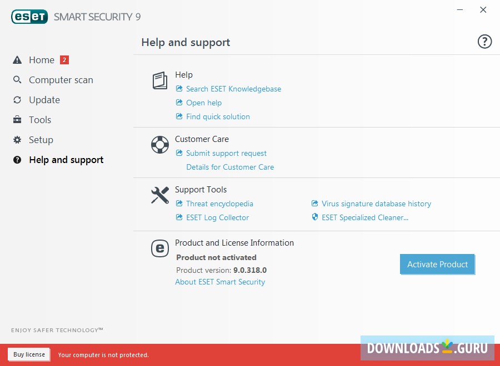This screenshot has width=500, height=366.
Task: Click the Setup gear icon
Action: tap(17, 140)
